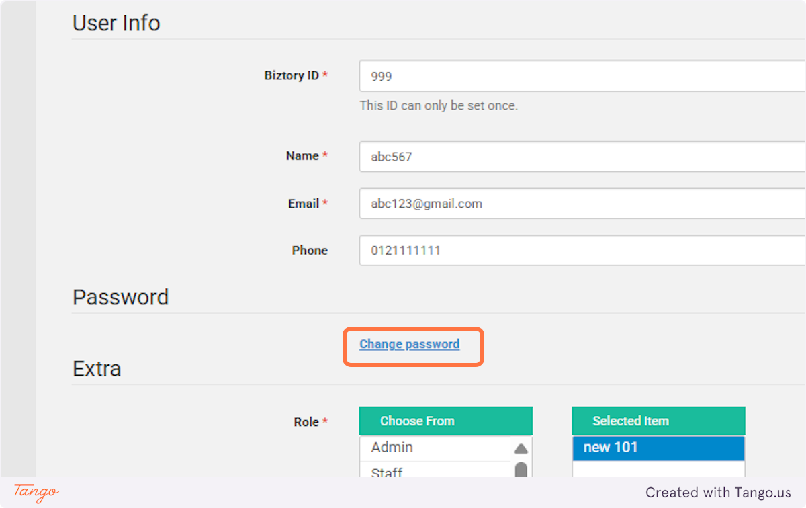Screen dimensions: 806x508
Task: Click the User Info section heading
Action: [116, 23]
